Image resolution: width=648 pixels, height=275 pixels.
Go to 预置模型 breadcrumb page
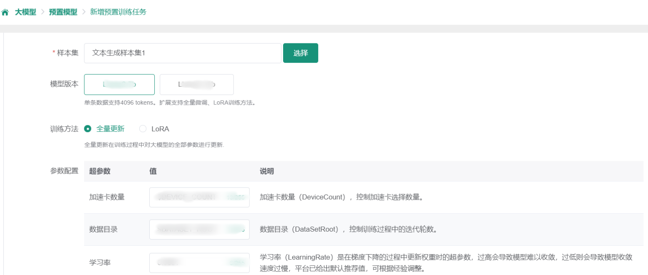63,12
